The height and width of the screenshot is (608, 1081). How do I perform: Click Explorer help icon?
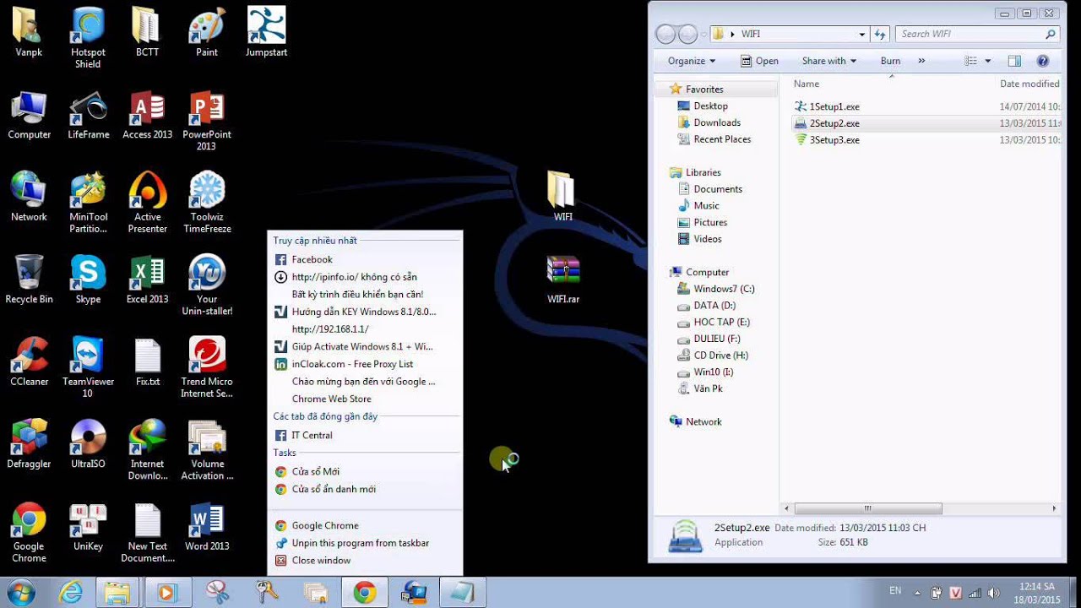tap(1042, 61)
